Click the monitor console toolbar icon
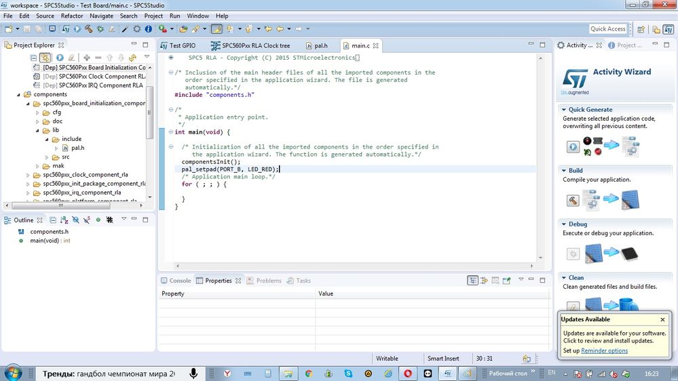 [52, 29]
